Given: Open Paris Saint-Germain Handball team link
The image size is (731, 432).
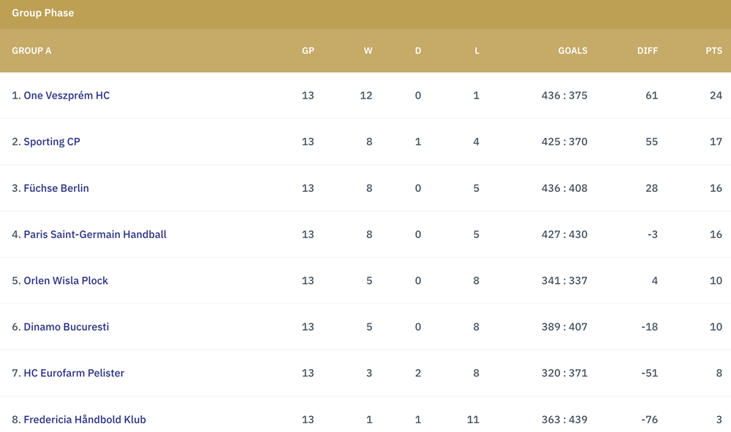Looking at the screenshot, I should (x=95, y=234).
